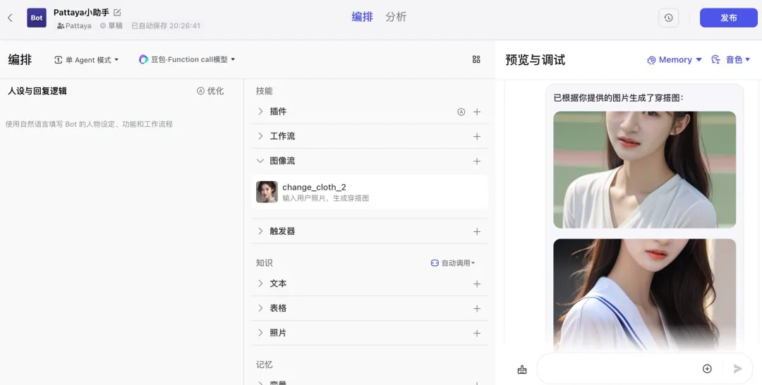Click the 优化 button
This screenshot has height=385, width=762.
(210, 91)
